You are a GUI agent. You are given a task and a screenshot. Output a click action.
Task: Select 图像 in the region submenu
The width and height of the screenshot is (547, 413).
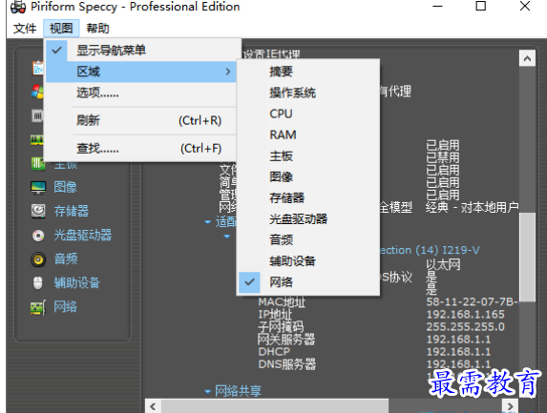pos(308,176)
